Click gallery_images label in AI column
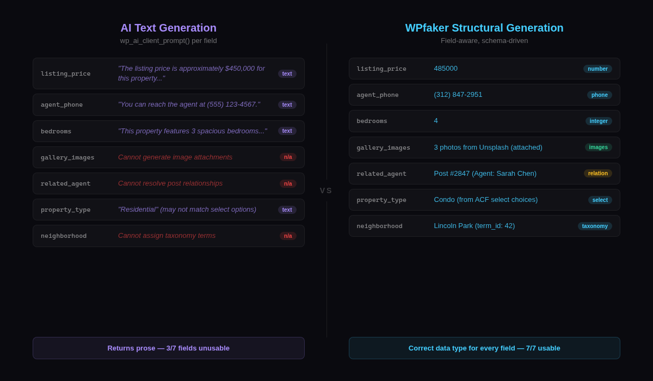 67,157
